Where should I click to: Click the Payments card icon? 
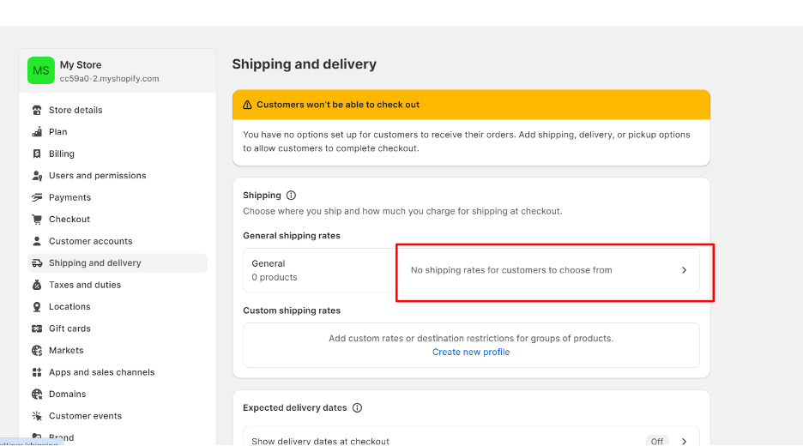tap(37, 197)
